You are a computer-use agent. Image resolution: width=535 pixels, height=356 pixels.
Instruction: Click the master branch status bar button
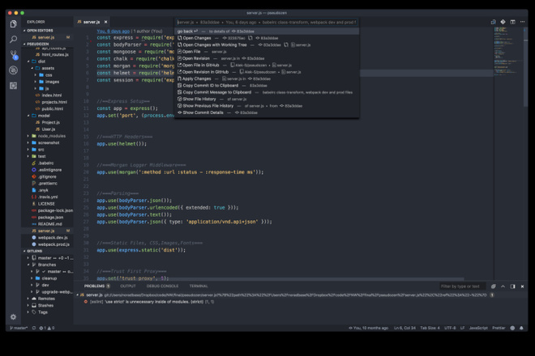click(19, 328)
